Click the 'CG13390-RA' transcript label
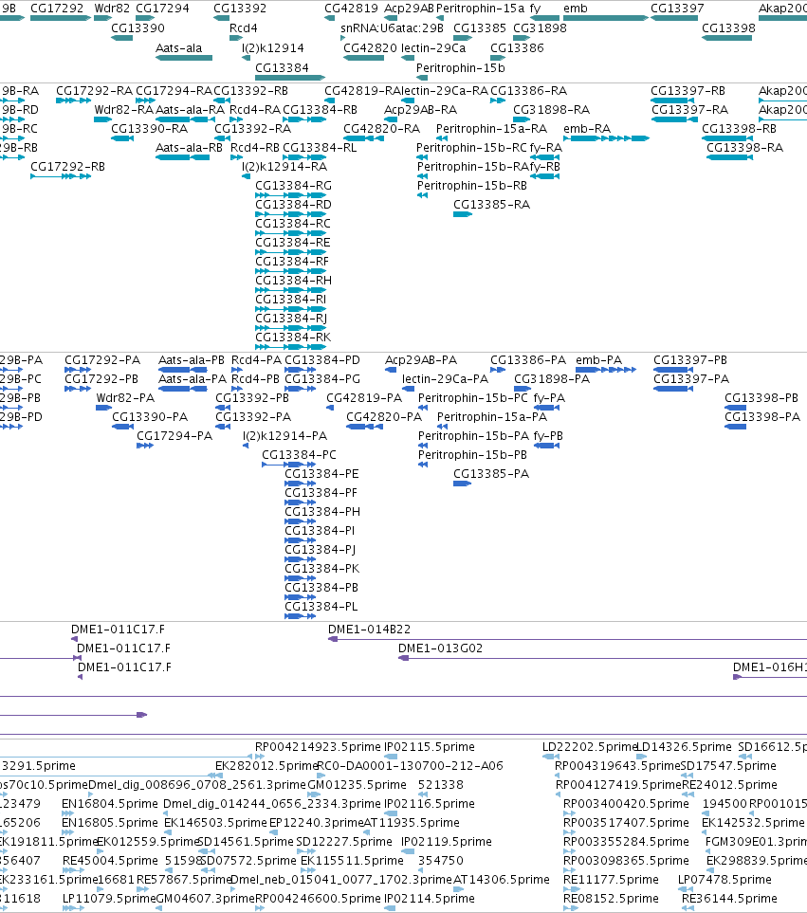This screenshot has height=913, width=807. (x=149, y=129)
